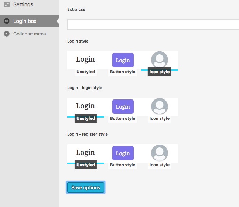Pick purple Login button in Login - login style
This screenshot has height=207, width=239.
click(x=123, y=106)
